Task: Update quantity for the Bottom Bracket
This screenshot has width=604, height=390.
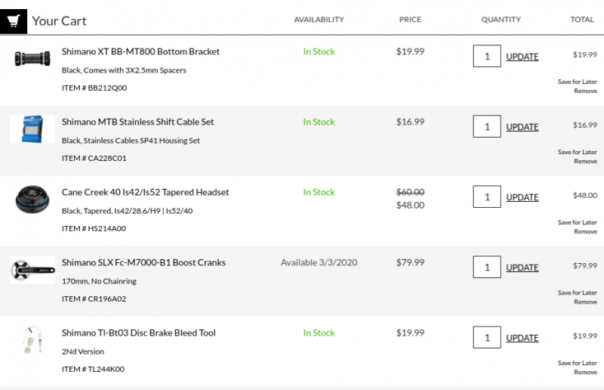Action: (522, 57)
